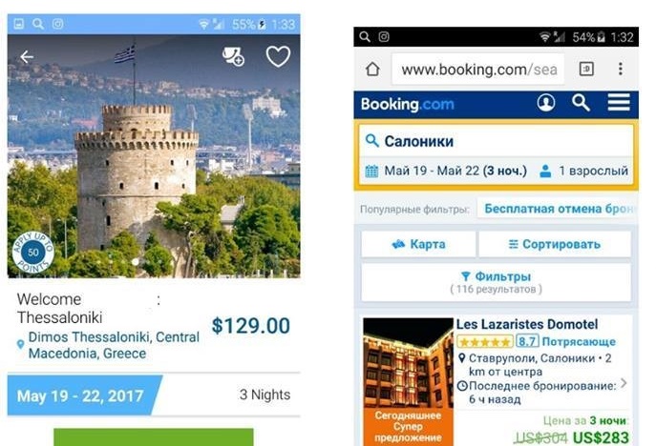Open the browser three-dot menu
Screen dimensions: 656x446
pyautogui.click(x=621, y=69)
